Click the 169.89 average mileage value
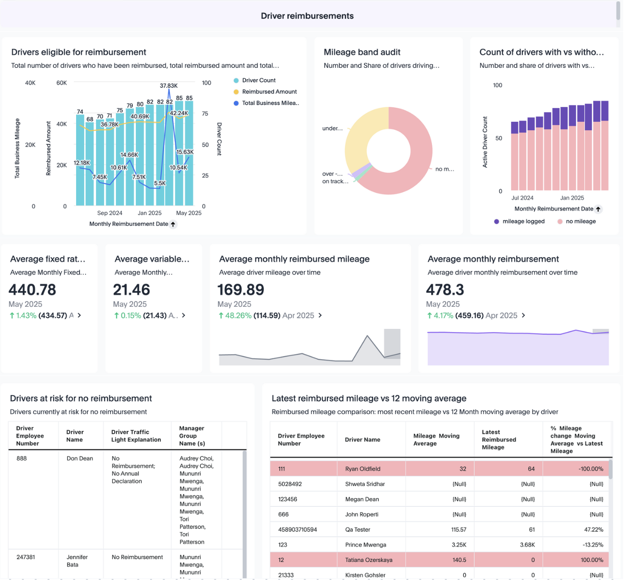Image resolution: width=624 pixels, height=580 pixels. point(241,290)
